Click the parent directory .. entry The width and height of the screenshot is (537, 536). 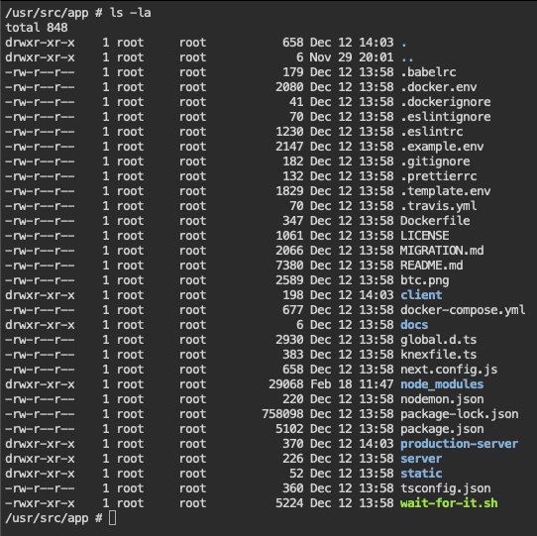tap(407, 57)
